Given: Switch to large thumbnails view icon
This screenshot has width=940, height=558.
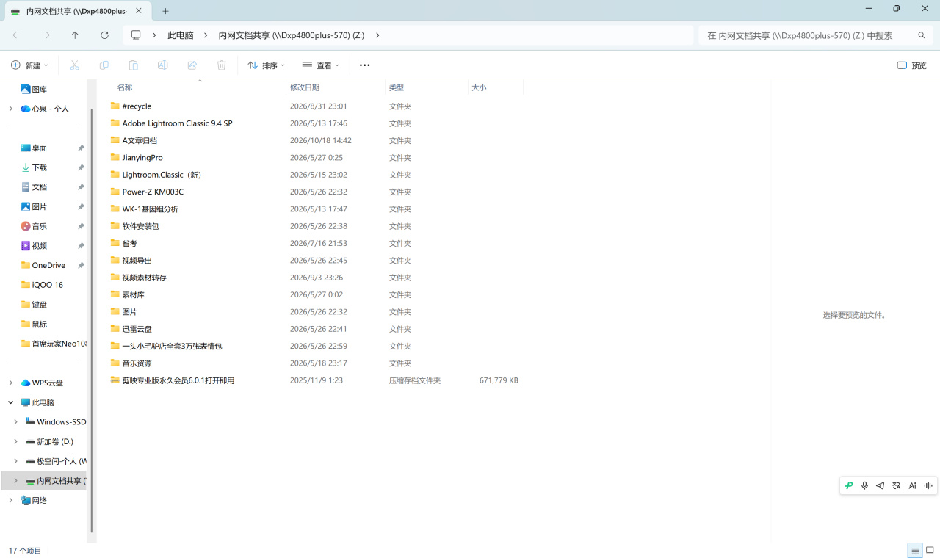Looking at the screenshot, I should (930, 551).
